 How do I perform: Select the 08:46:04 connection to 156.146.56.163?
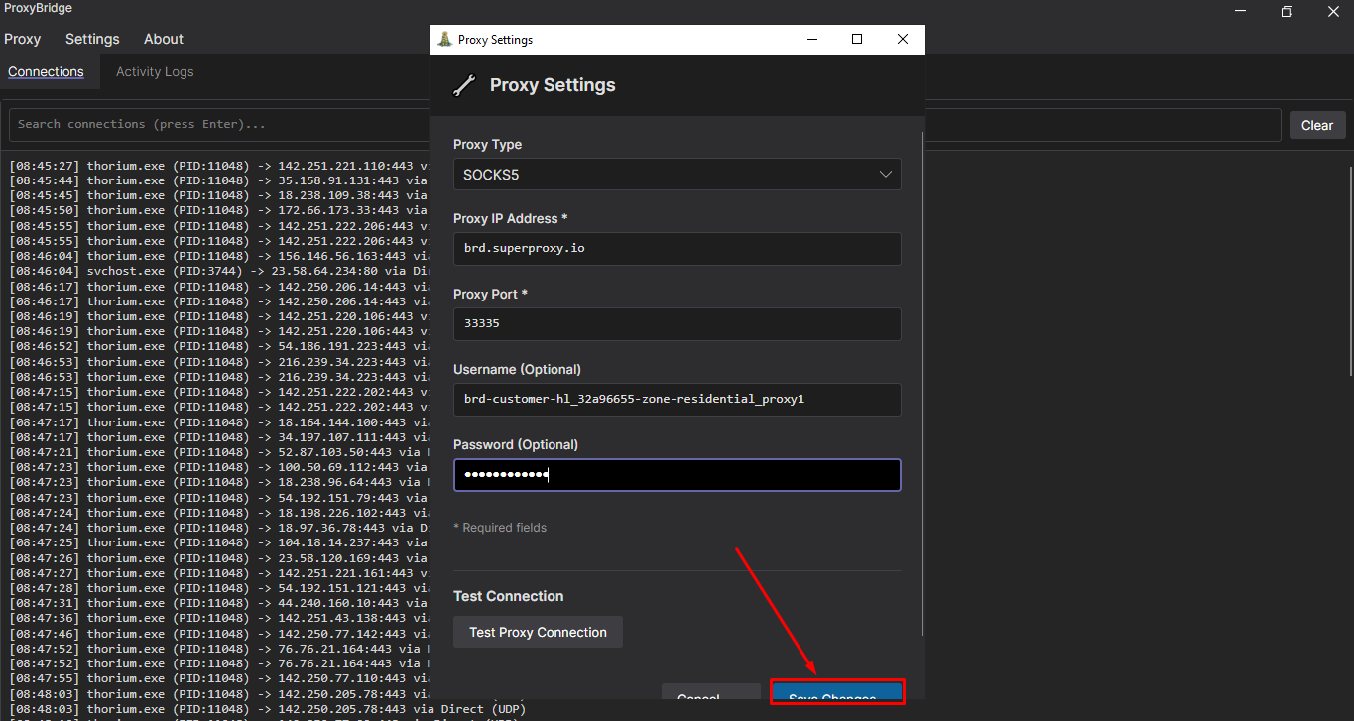pyautogui.click(x=218, y=256)
